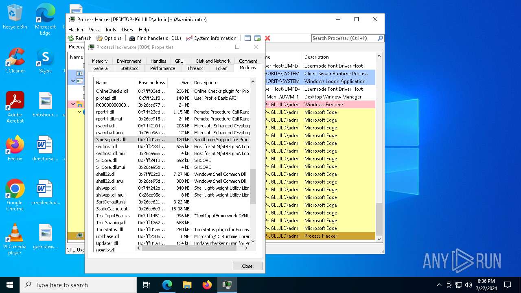This screenshot has height=293, width=521.
Task: Switch to the Token tab
Action: pyautogui.click(x=221, y=68)
